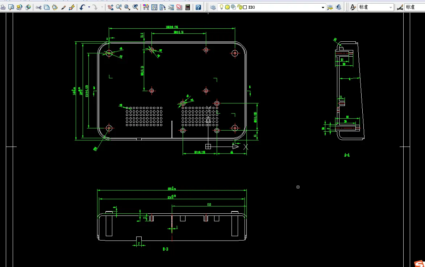This screenshot has width=425, height=267.
Task: Expand the EBO layer dropdown
Action: coord(323,7)
